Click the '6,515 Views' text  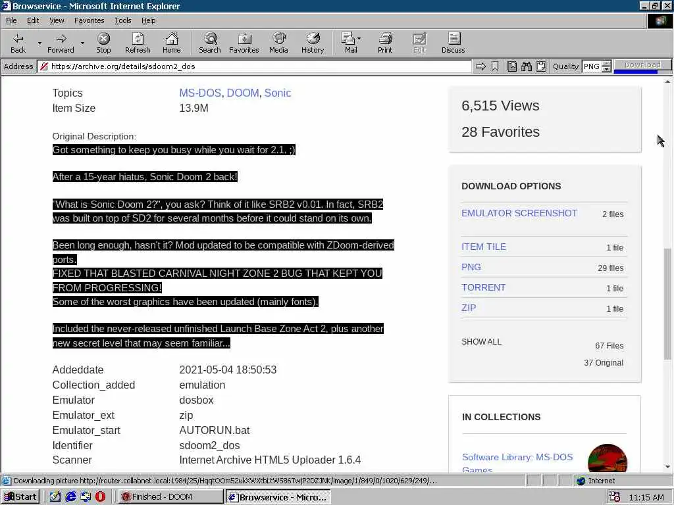click(500, 106)
